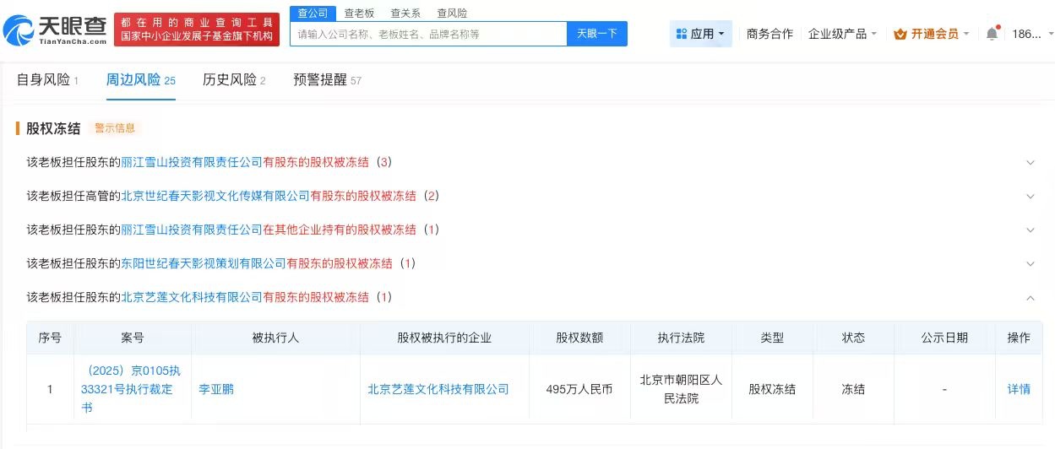Open the 应用 dropdown menu
This screenshot has width=1055, height=449.
pos(701,34)
